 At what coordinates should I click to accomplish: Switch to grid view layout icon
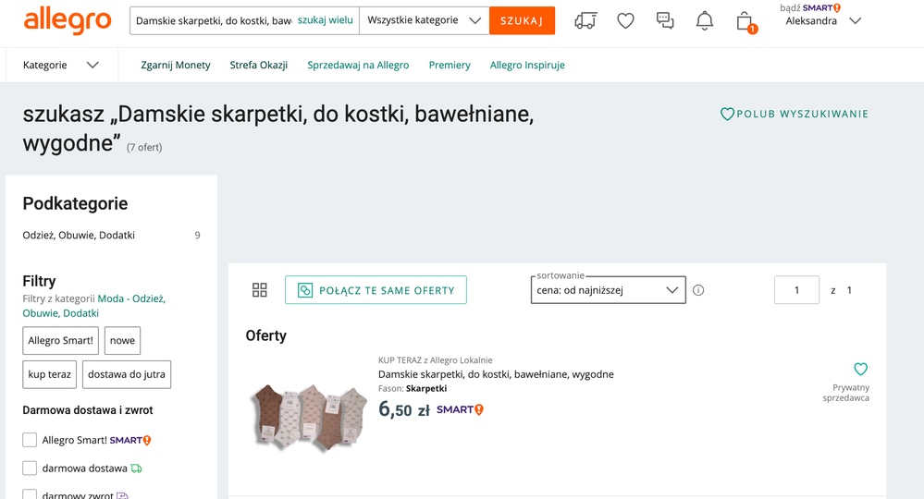[260, 290]
